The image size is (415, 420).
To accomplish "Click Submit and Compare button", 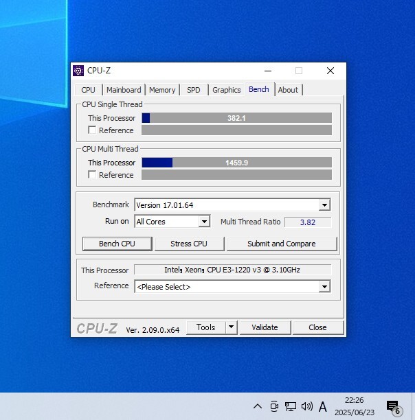I will 282,244.
